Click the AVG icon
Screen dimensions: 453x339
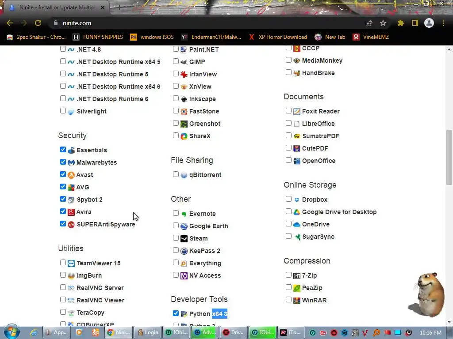[71, 187]
